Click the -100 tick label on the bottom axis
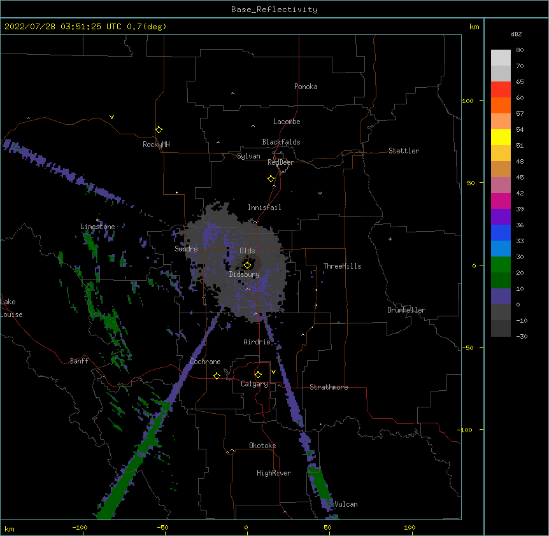549x536 pixels. coord(80,527)
